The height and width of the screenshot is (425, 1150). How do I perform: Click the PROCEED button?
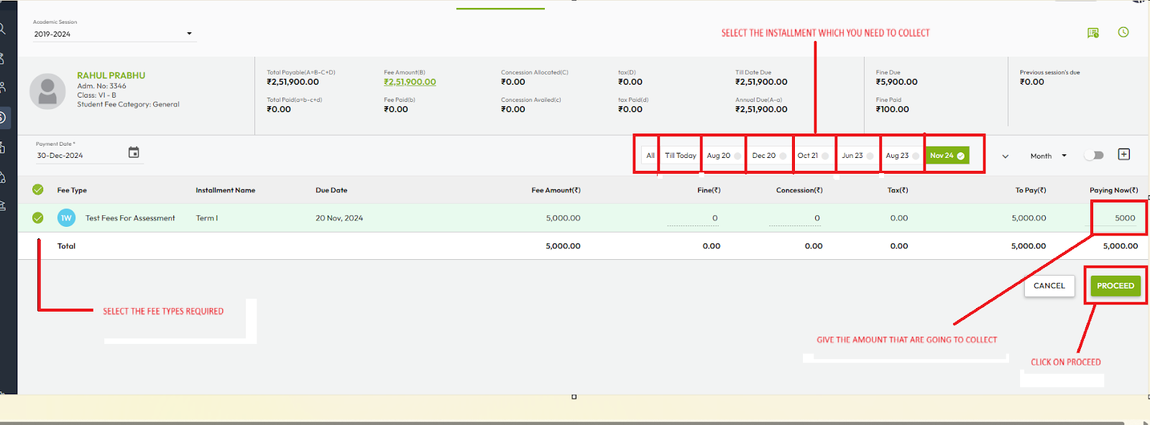pyautogui.click(x=1115, y=286)
